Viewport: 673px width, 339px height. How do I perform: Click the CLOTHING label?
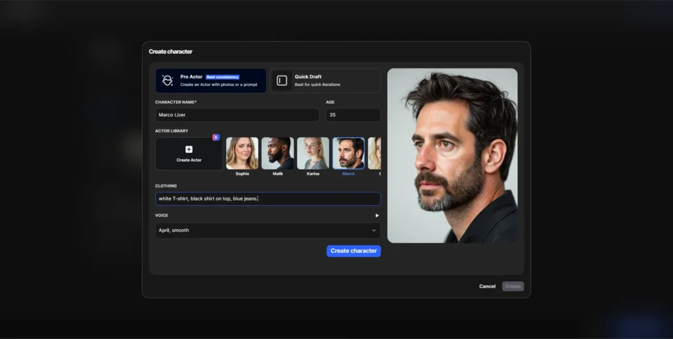point(166,186)
